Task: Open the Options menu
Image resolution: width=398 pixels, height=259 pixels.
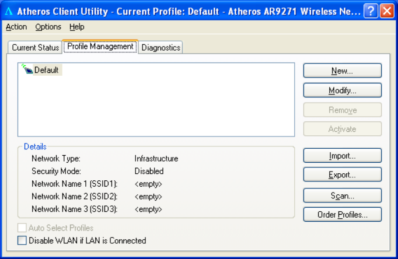Action: [48, 27]
